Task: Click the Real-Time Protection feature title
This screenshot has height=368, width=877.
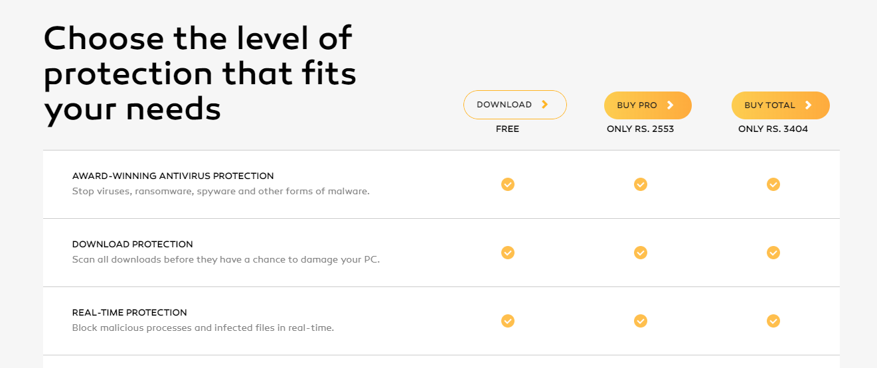Action: (x=129, y=313)
